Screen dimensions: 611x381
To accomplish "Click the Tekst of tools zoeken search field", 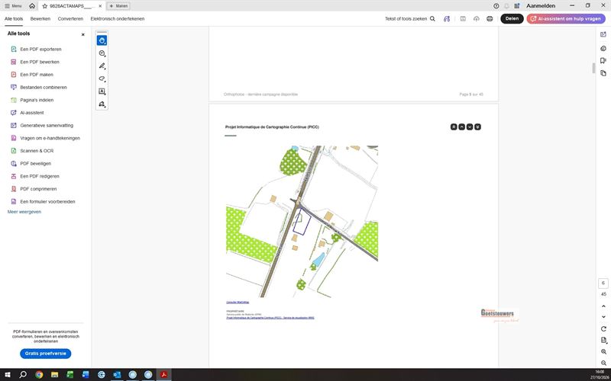I will pos(410,18).
